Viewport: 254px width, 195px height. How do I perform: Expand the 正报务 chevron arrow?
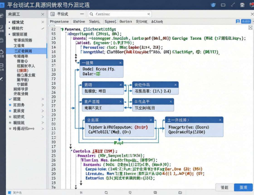[43, 105]
